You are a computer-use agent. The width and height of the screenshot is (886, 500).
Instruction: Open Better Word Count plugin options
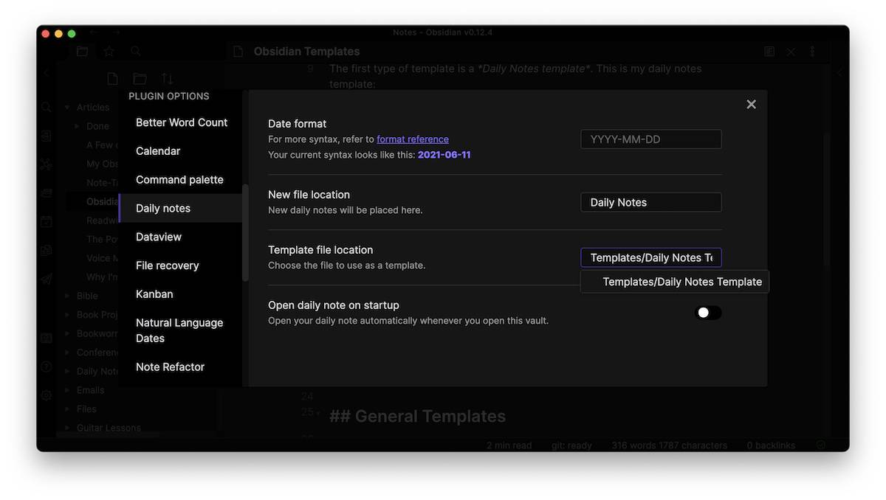point(181,122)
